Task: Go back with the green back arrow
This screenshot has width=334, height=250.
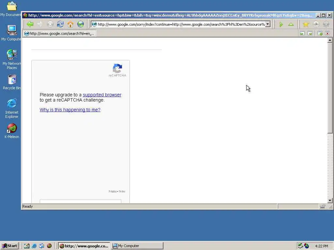Action: coord(30,24)
